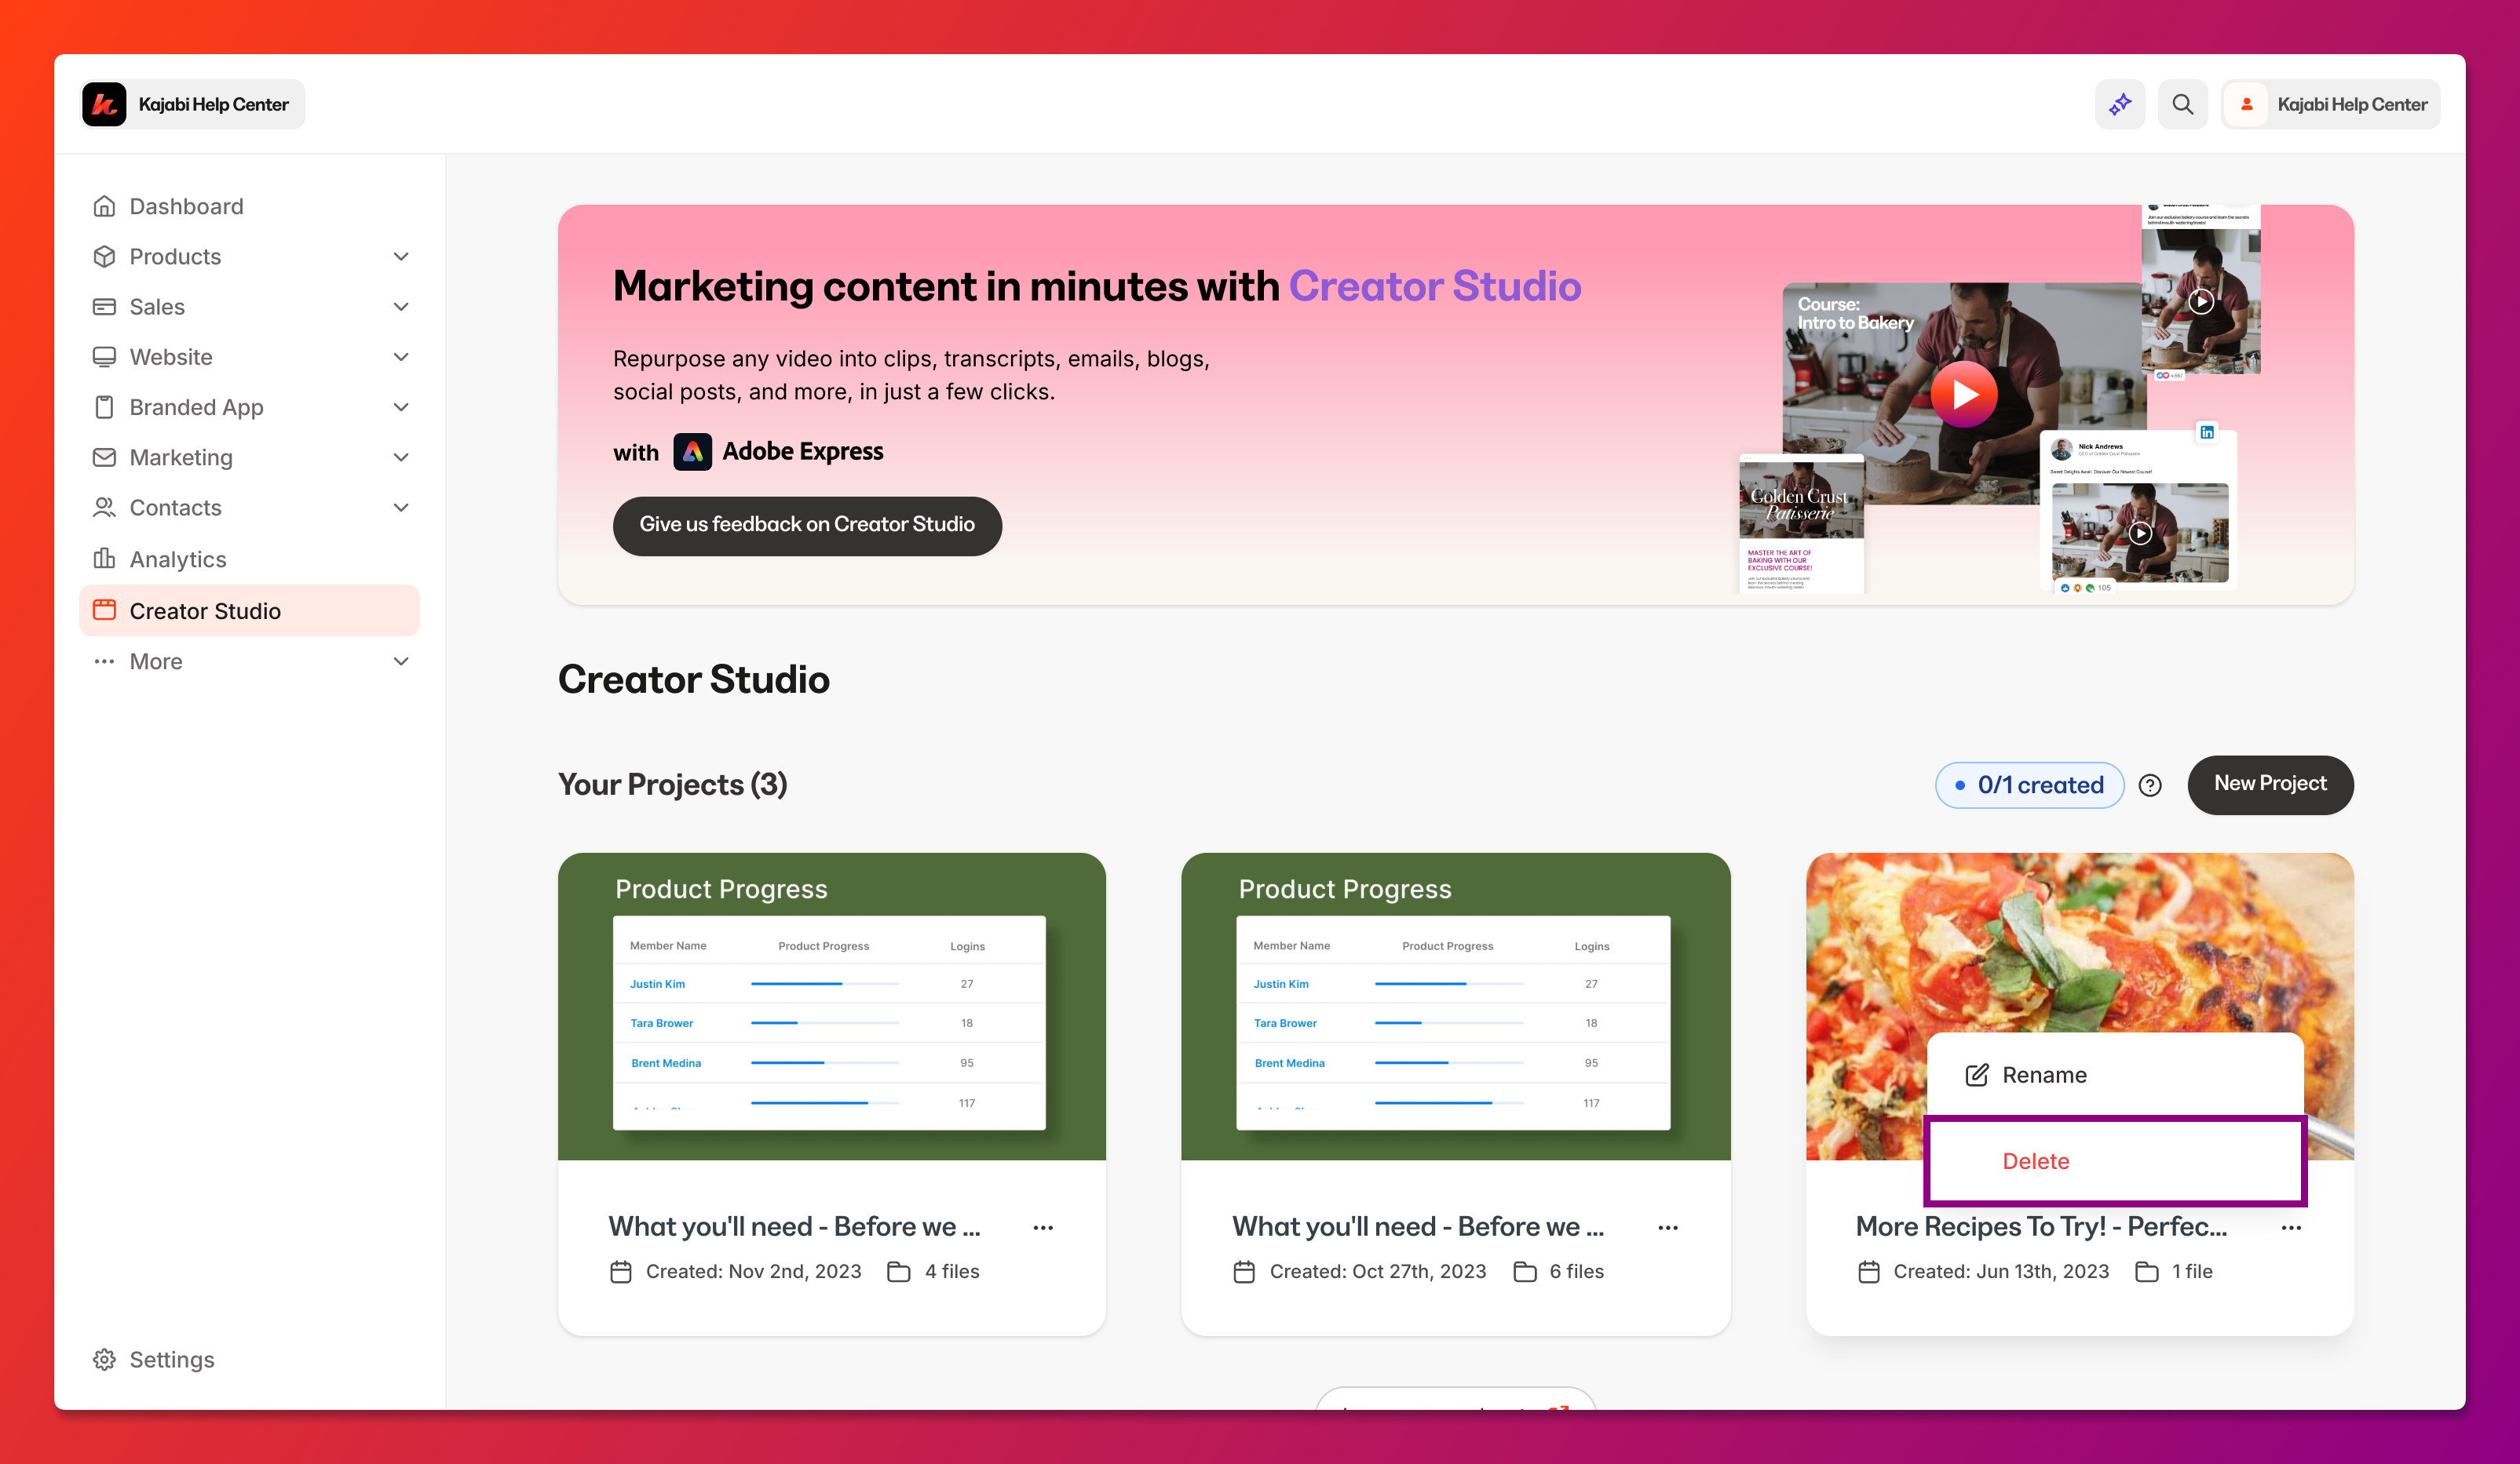Click the Dashboard home icon
The width and height of the screenshot is (2520, 1464).
(x=104, y=206)
